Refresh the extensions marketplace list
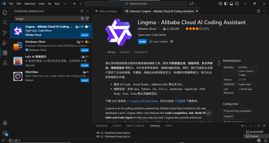Screen dimensions: 269x143 click(x=82, y=11)
